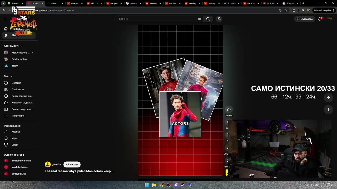
Task: Switch to the A Brand tab
Action: pyautogui.click(x=55, y=3)
